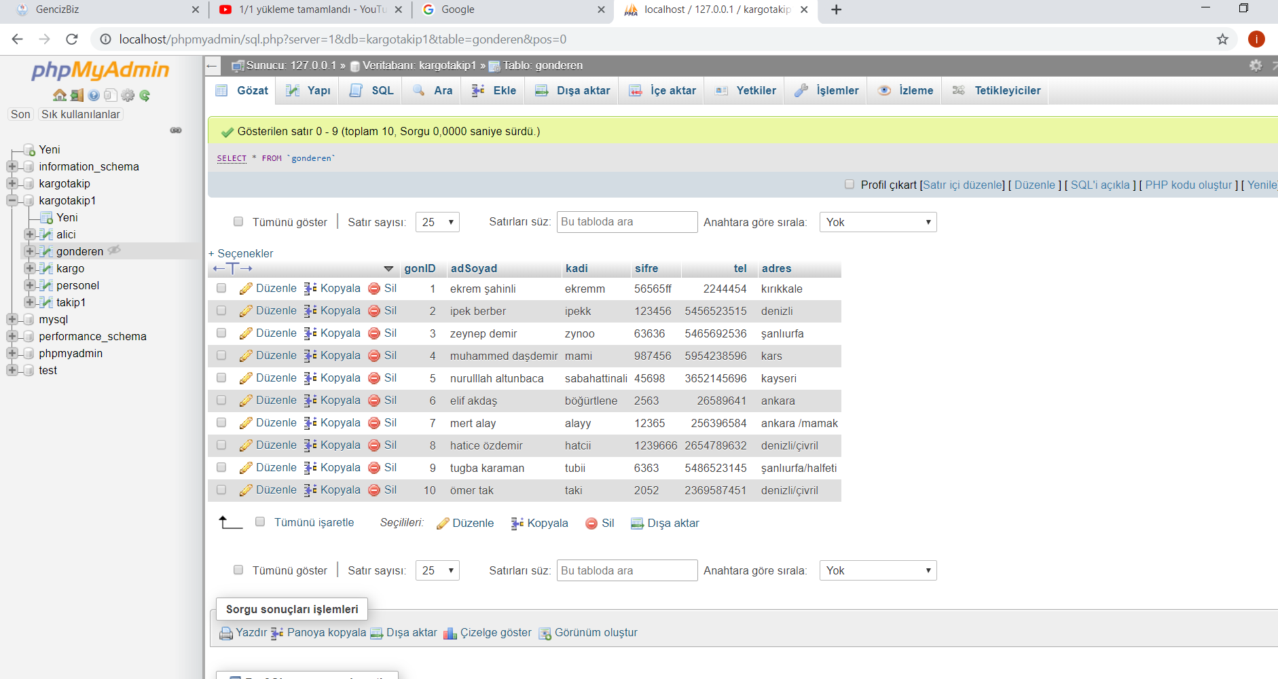Click the Çizelge göster chart icon
The width and height of the screenshot is (1278, 679).
(x=450, y=633)
